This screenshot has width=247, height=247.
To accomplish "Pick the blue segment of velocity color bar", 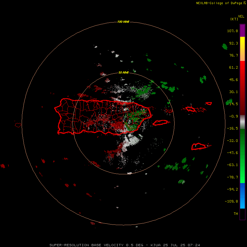I will click(242, 196).
